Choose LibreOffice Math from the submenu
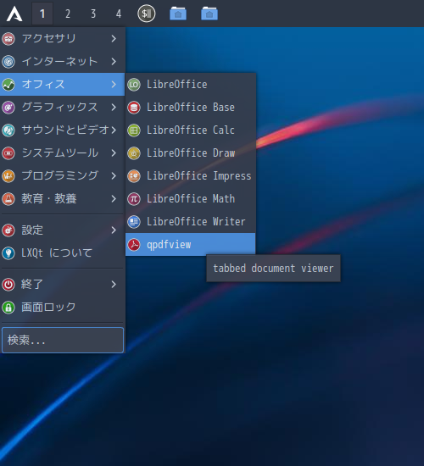The width and height of the screenshot is (424, 466). [191, 199]
